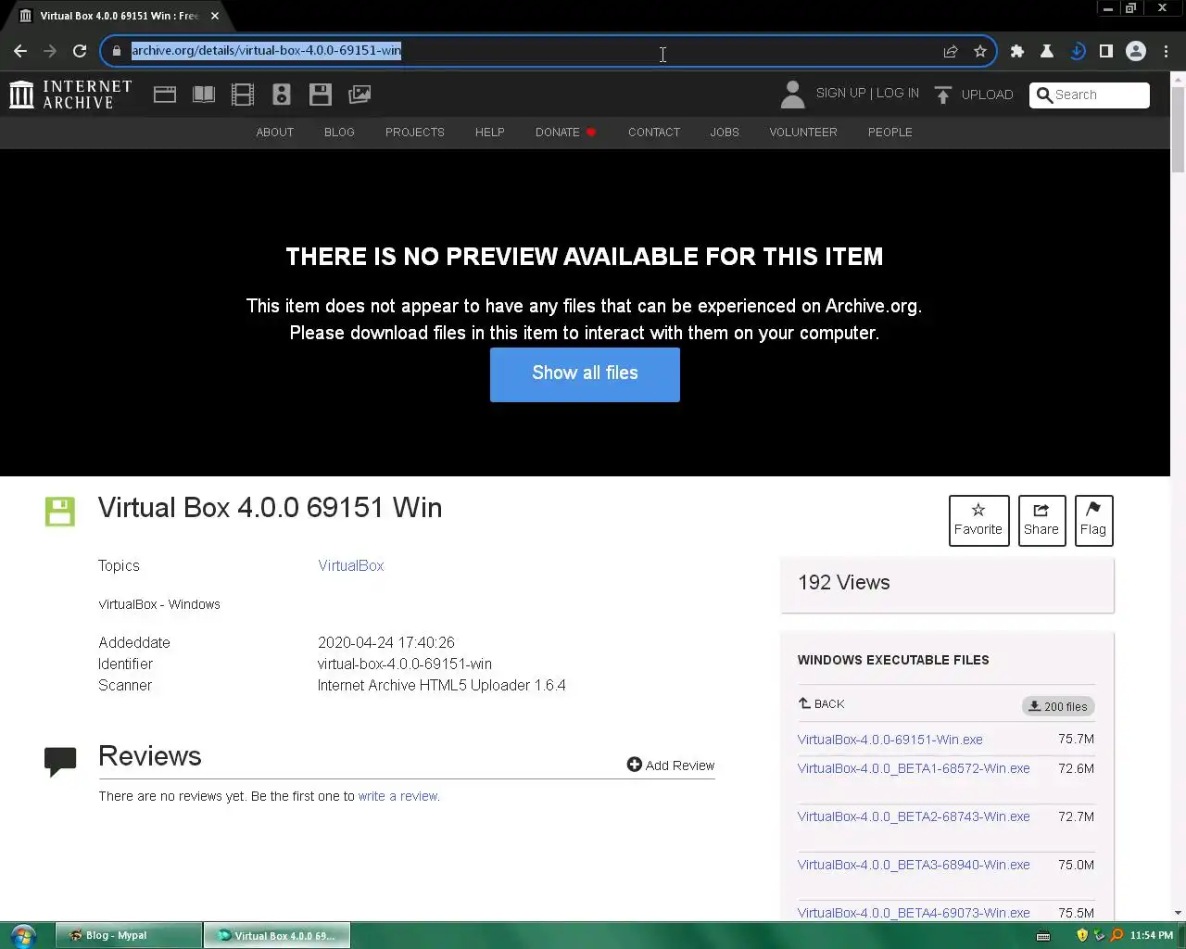Go BACK in the file list

[821, 703]
